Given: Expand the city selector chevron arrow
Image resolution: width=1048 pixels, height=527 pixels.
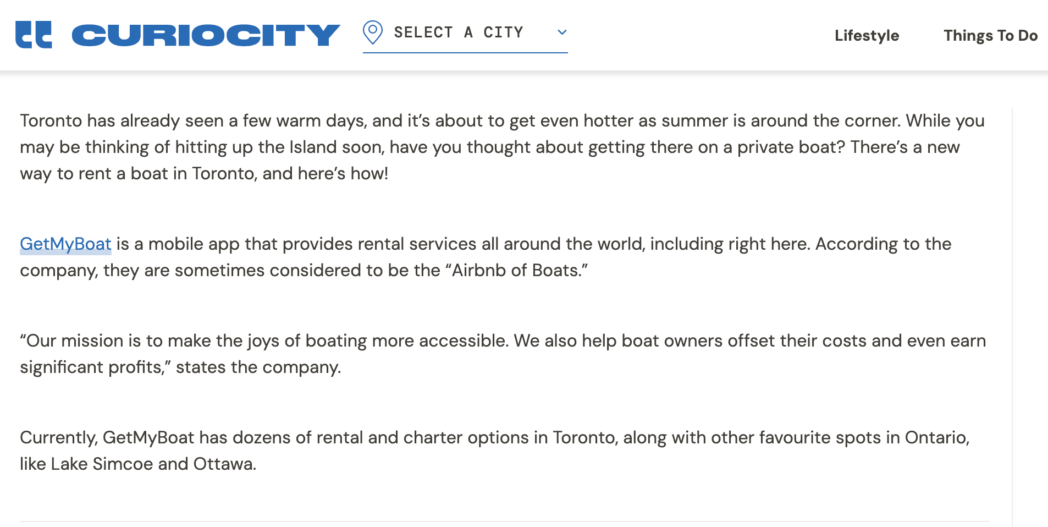Looking at the screenshot, I should pyautogui.click(x=562, y=32).
